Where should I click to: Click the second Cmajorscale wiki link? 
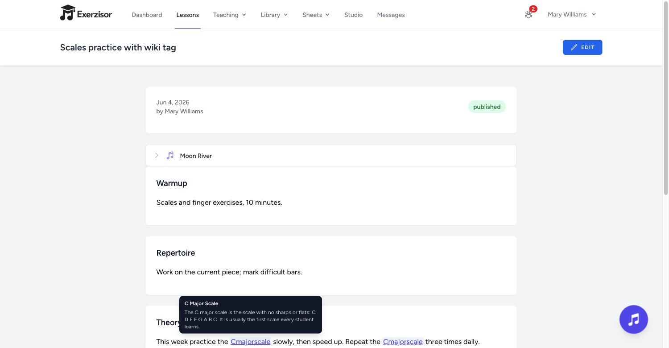point(403,342)
